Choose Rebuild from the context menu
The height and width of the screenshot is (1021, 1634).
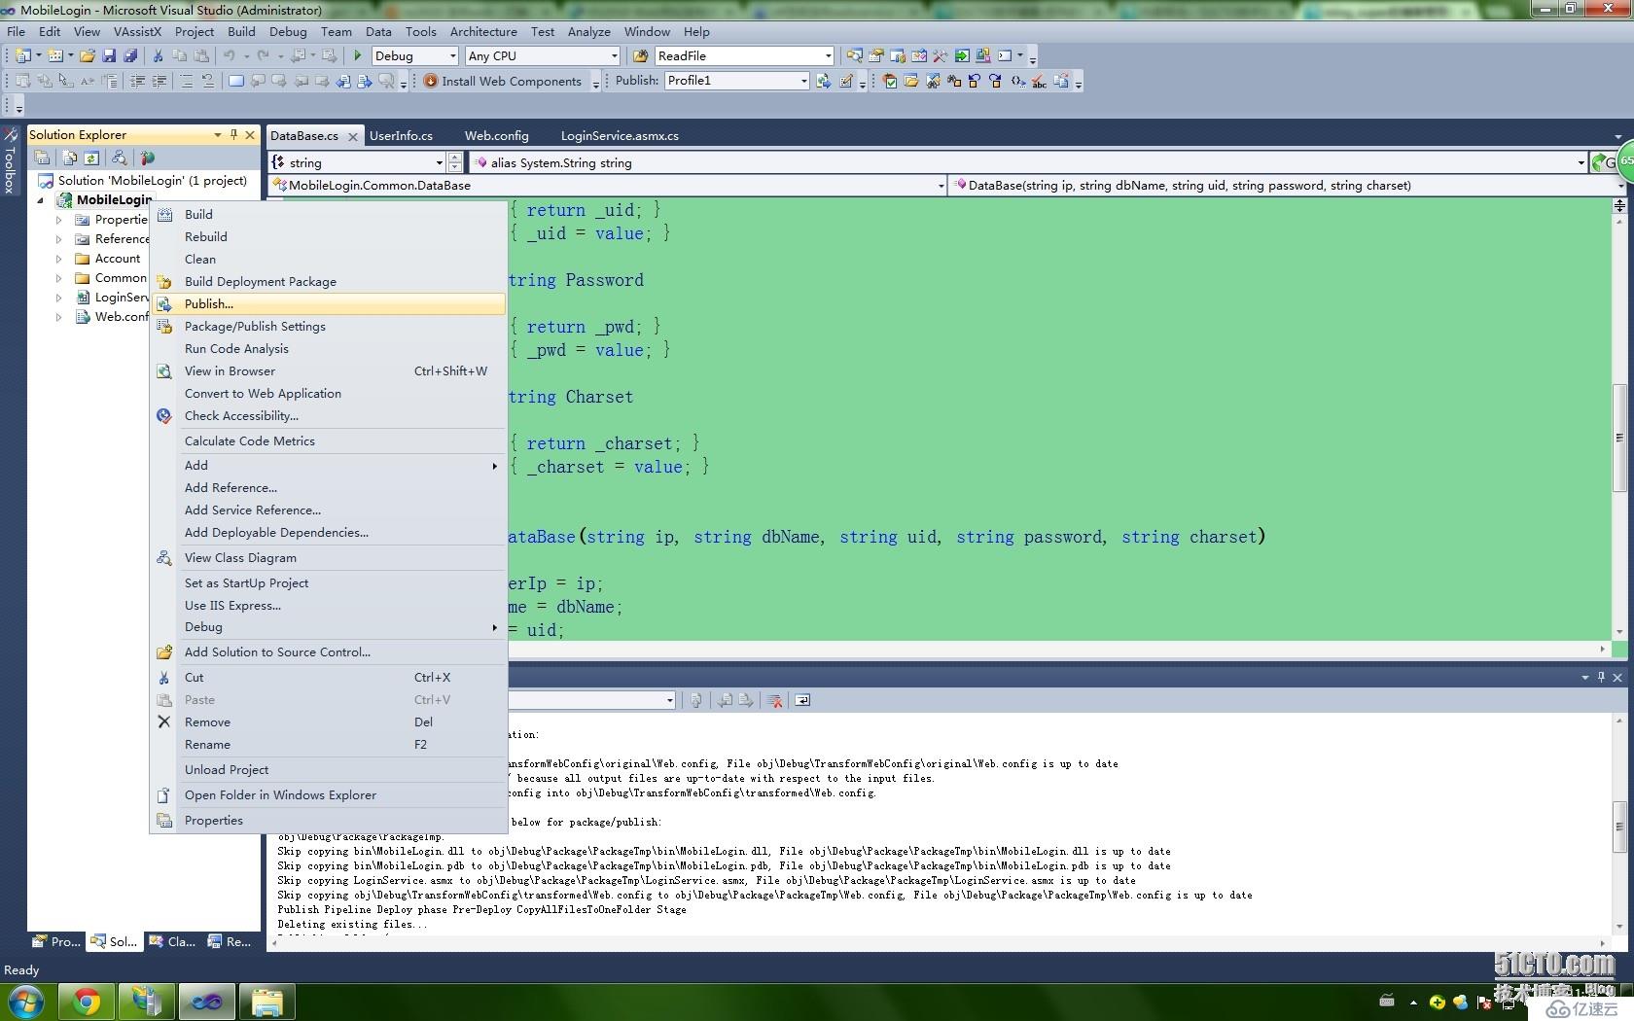[329, 236]
